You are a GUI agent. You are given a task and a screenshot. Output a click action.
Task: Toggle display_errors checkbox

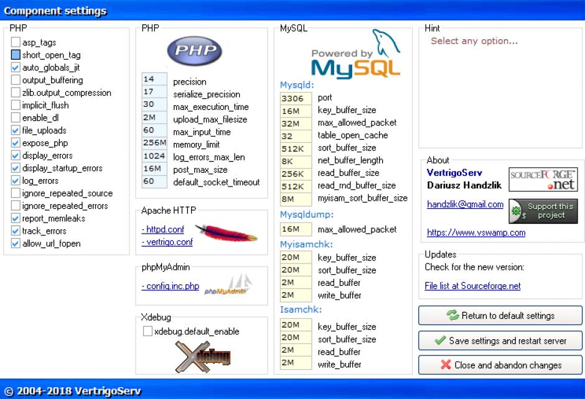tap(16, 155)
